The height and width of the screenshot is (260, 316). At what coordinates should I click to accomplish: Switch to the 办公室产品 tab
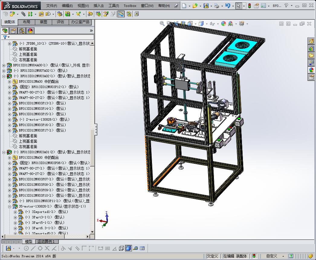click(x=80, y=22)
